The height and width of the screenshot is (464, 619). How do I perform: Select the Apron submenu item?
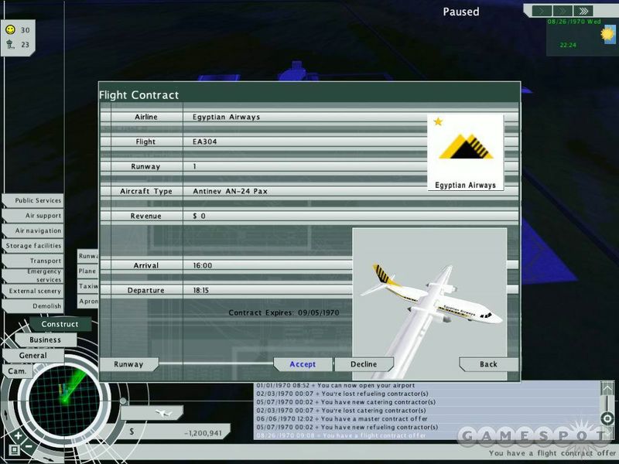coord(87,301)
